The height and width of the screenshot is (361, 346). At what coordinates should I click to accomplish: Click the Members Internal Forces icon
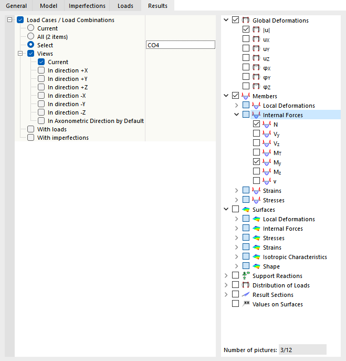[256, 115]
